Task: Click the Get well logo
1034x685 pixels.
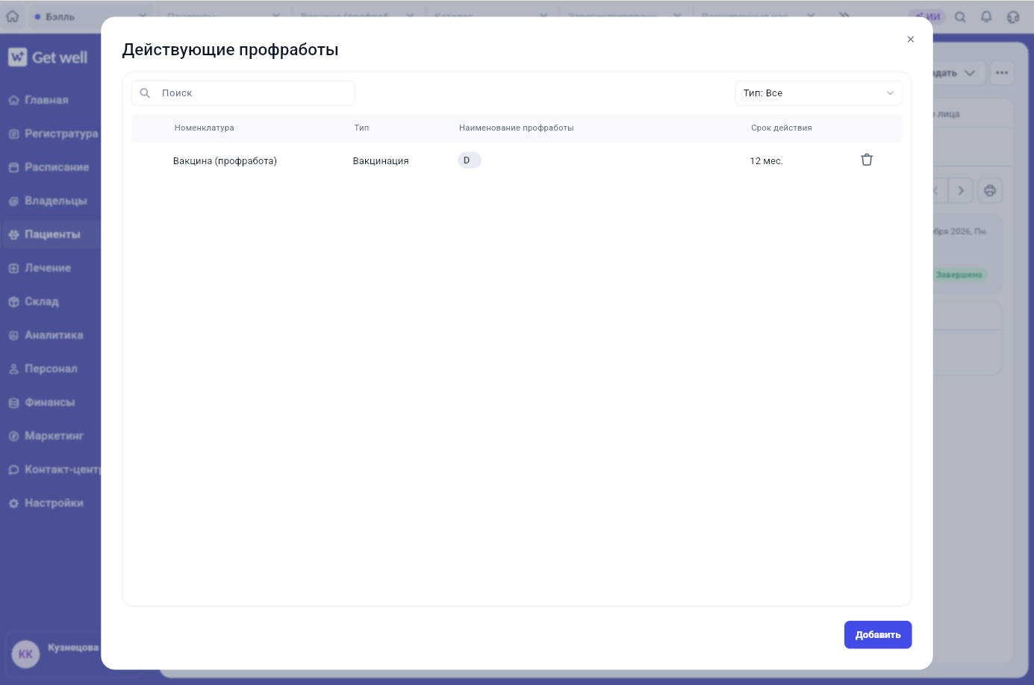Action: (x=48, y=57)
